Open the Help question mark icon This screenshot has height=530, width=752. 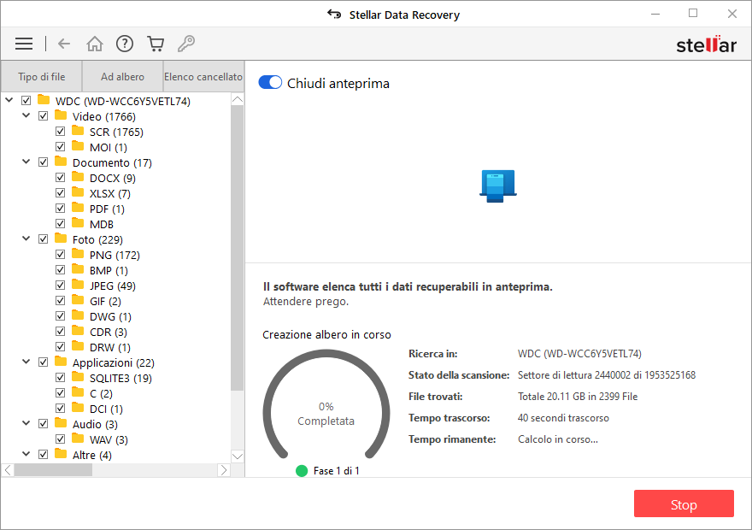(x=125, y=44)
